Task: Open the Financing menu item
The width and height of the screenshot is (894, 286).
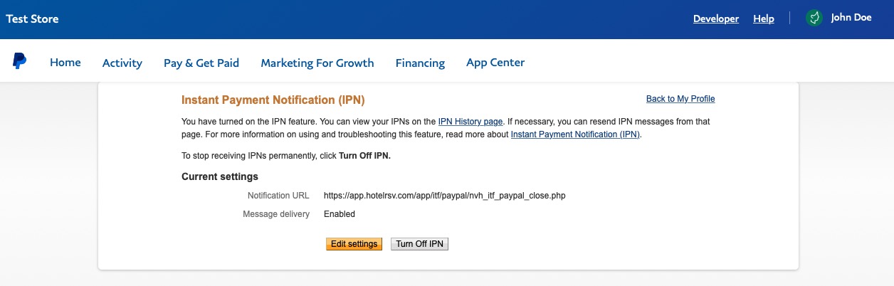Action: (x=420, y=63)
